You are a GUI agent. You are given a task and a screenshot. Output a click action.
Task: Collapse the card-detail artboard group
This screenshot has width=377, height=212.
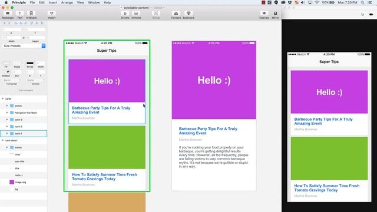[x=3, y=140]
